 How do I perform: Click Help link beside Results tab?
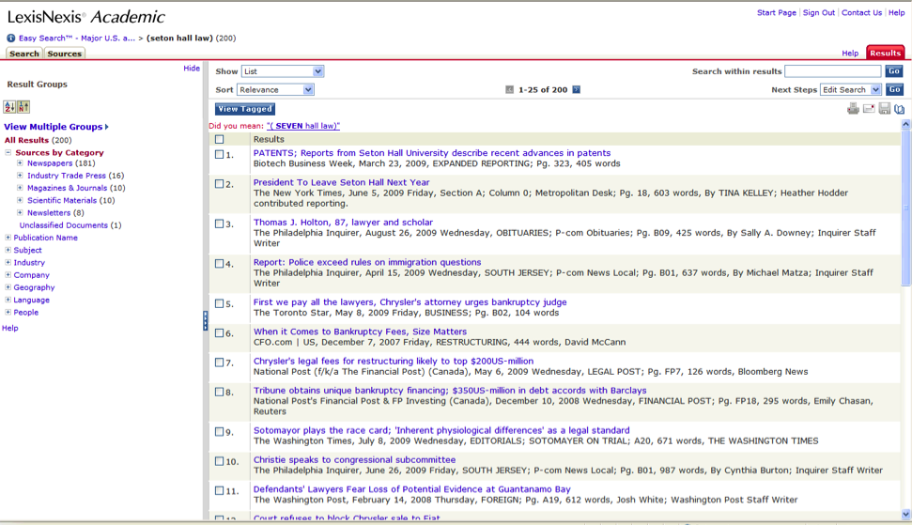(x=850, y=53)
